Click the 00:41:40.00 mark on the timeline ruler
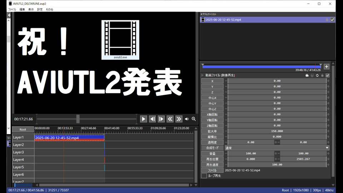343x193 pixels. click(111, 128)
